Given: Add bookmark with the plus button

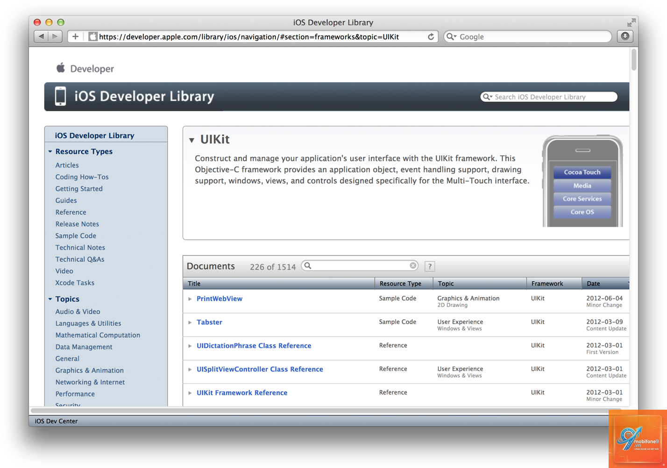Looking at the screenshot, I should pyautogui.click(x=75, y=36).
